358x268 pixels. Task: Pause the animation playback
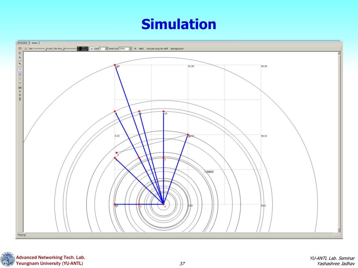(x=26, y=49)
